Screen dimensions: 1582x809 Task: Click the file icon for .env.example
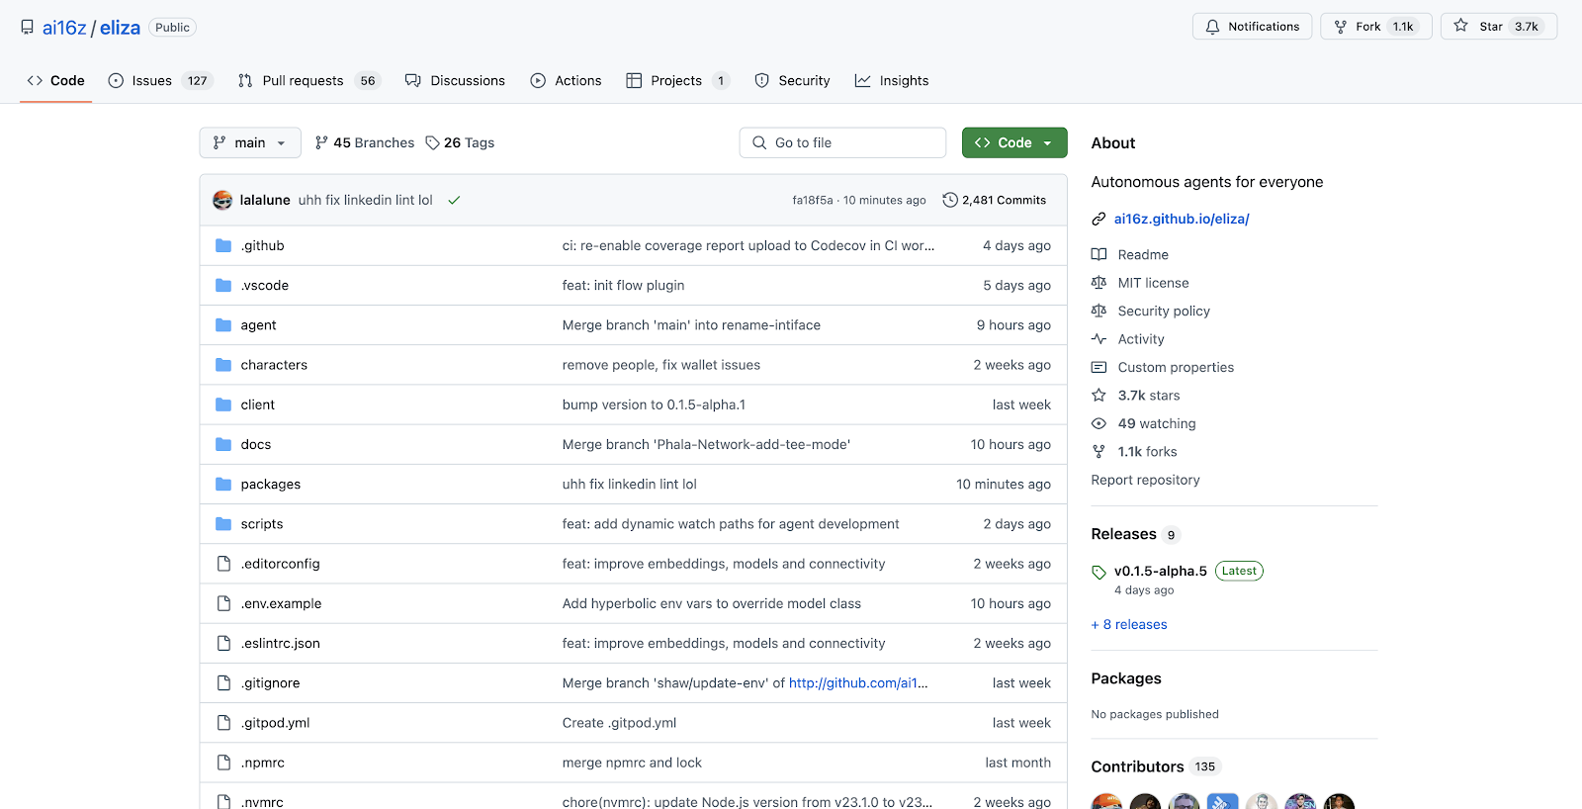tap(223, 603)
